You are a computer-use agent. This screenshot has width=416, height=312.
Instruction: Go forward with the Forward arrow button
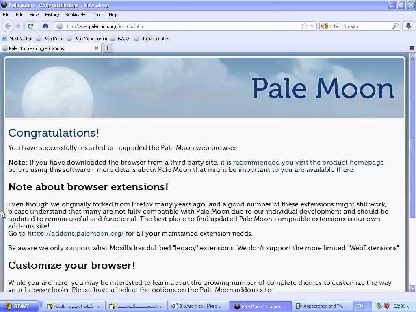pyautogui.click(x=18, y=26)
